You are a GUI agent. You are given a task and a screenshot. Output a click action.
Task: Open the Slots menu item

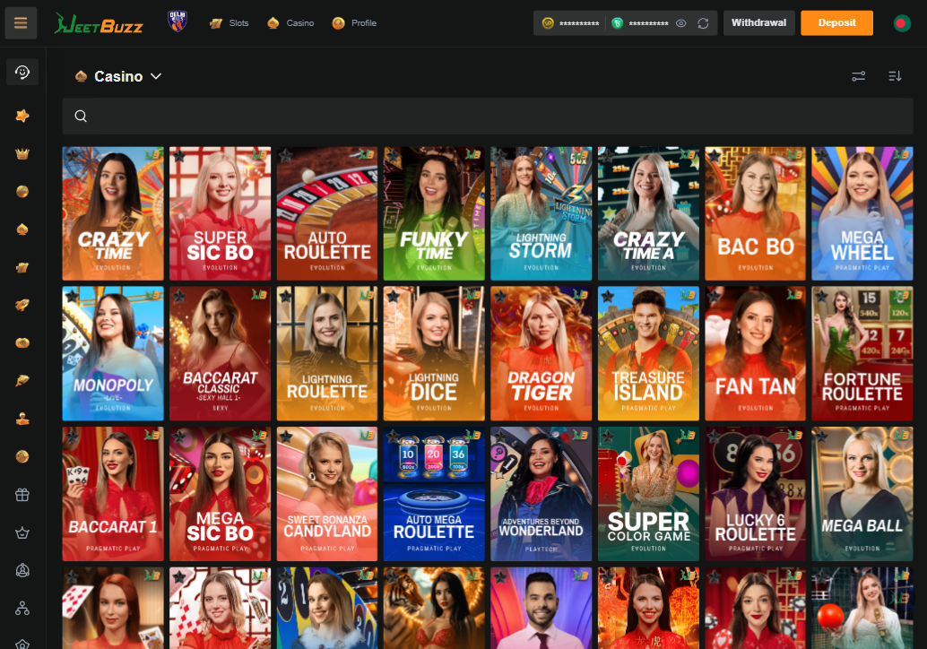(x=229, y=23)
